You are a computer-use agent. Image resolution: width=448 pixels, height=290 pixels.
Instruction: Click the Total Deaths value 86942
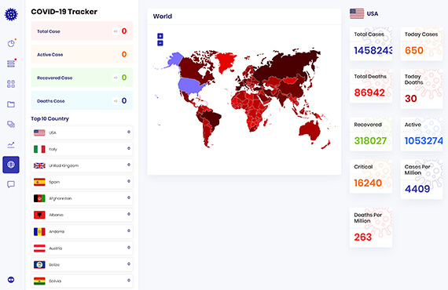pyautogui.click(x=369, y=92)
